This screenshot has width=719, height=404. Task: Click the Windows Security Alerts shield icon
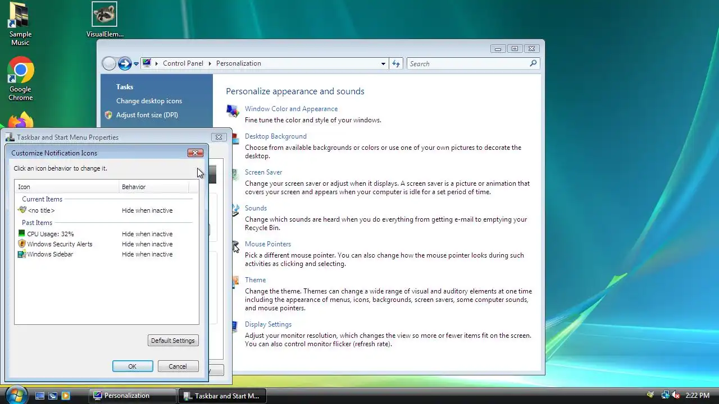click(x=22, y=244)
